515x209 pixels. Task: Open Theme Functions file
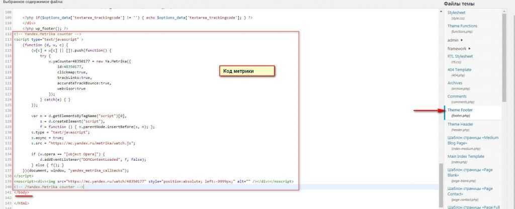pyautogui.click(x=462, y=26)
